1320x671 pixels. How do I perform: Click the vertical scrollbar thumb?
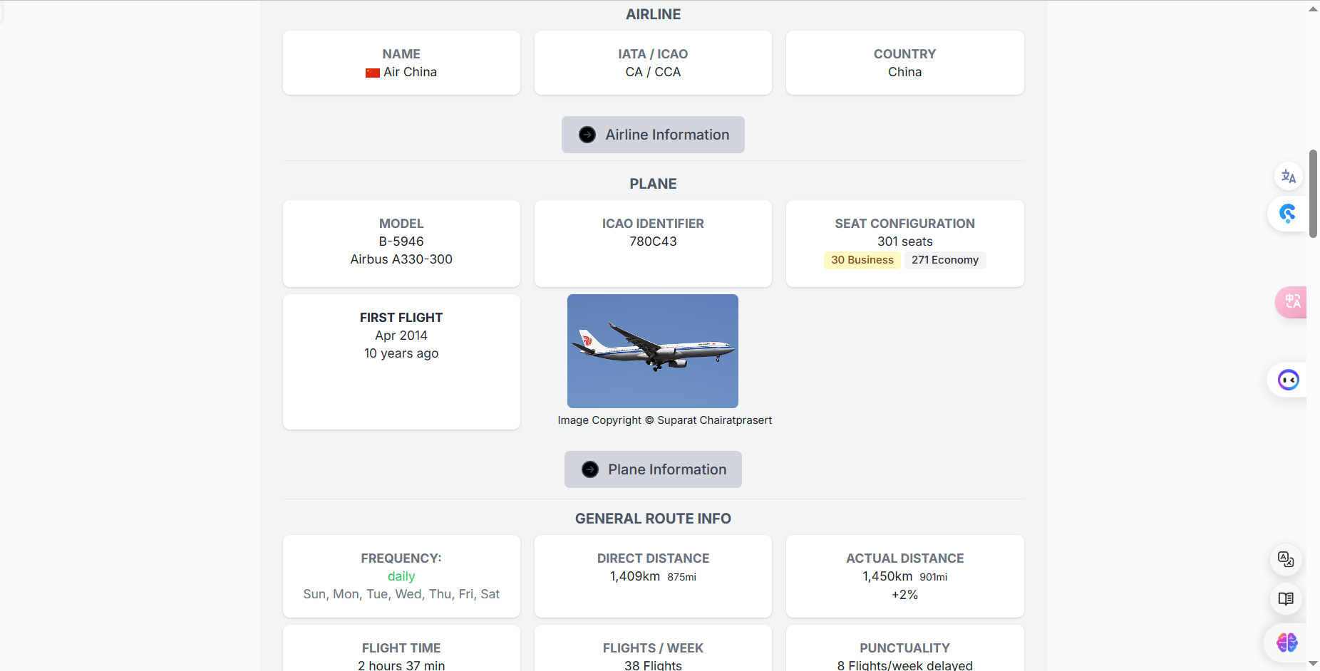coord(1313,194)
